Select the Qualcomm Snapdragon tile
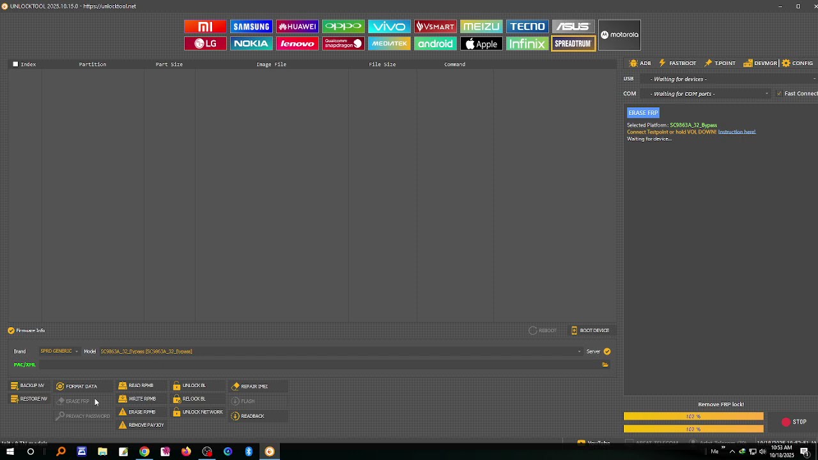This screenshot has width=818, height=460. tap(343, 43)
